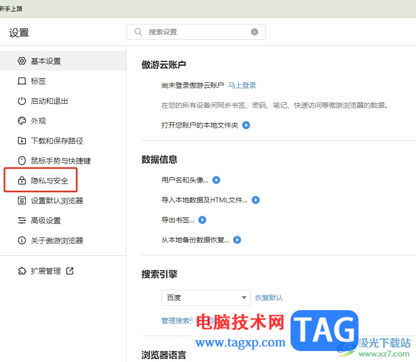Focus the 搜索设置 input field
The height and width of the screenshot is (362, 416).
(x=196, y=32)
